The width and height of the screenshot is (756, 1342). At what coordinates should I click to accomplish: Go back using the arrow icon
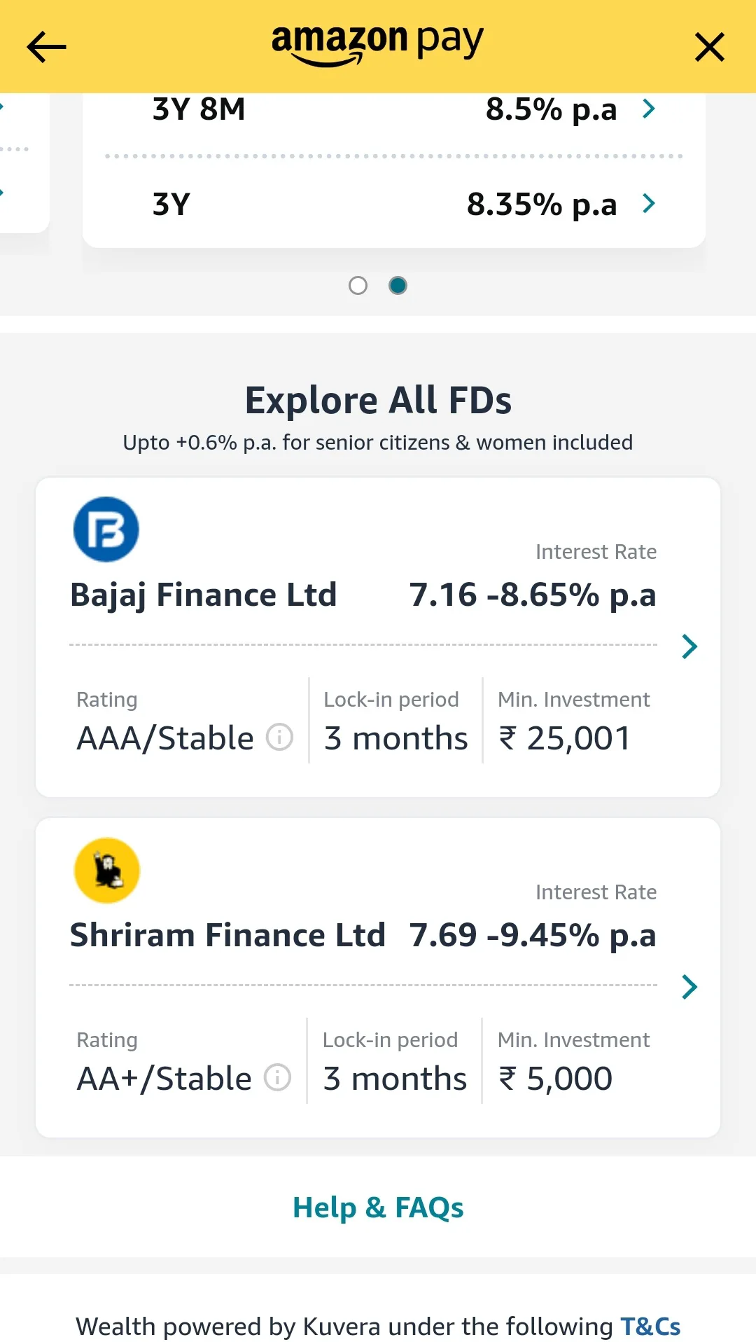point(46,47)
